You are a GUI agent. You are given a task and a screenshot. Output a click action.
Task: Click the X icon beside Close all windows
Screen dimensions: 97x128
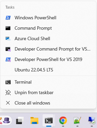tap(8, 103)
